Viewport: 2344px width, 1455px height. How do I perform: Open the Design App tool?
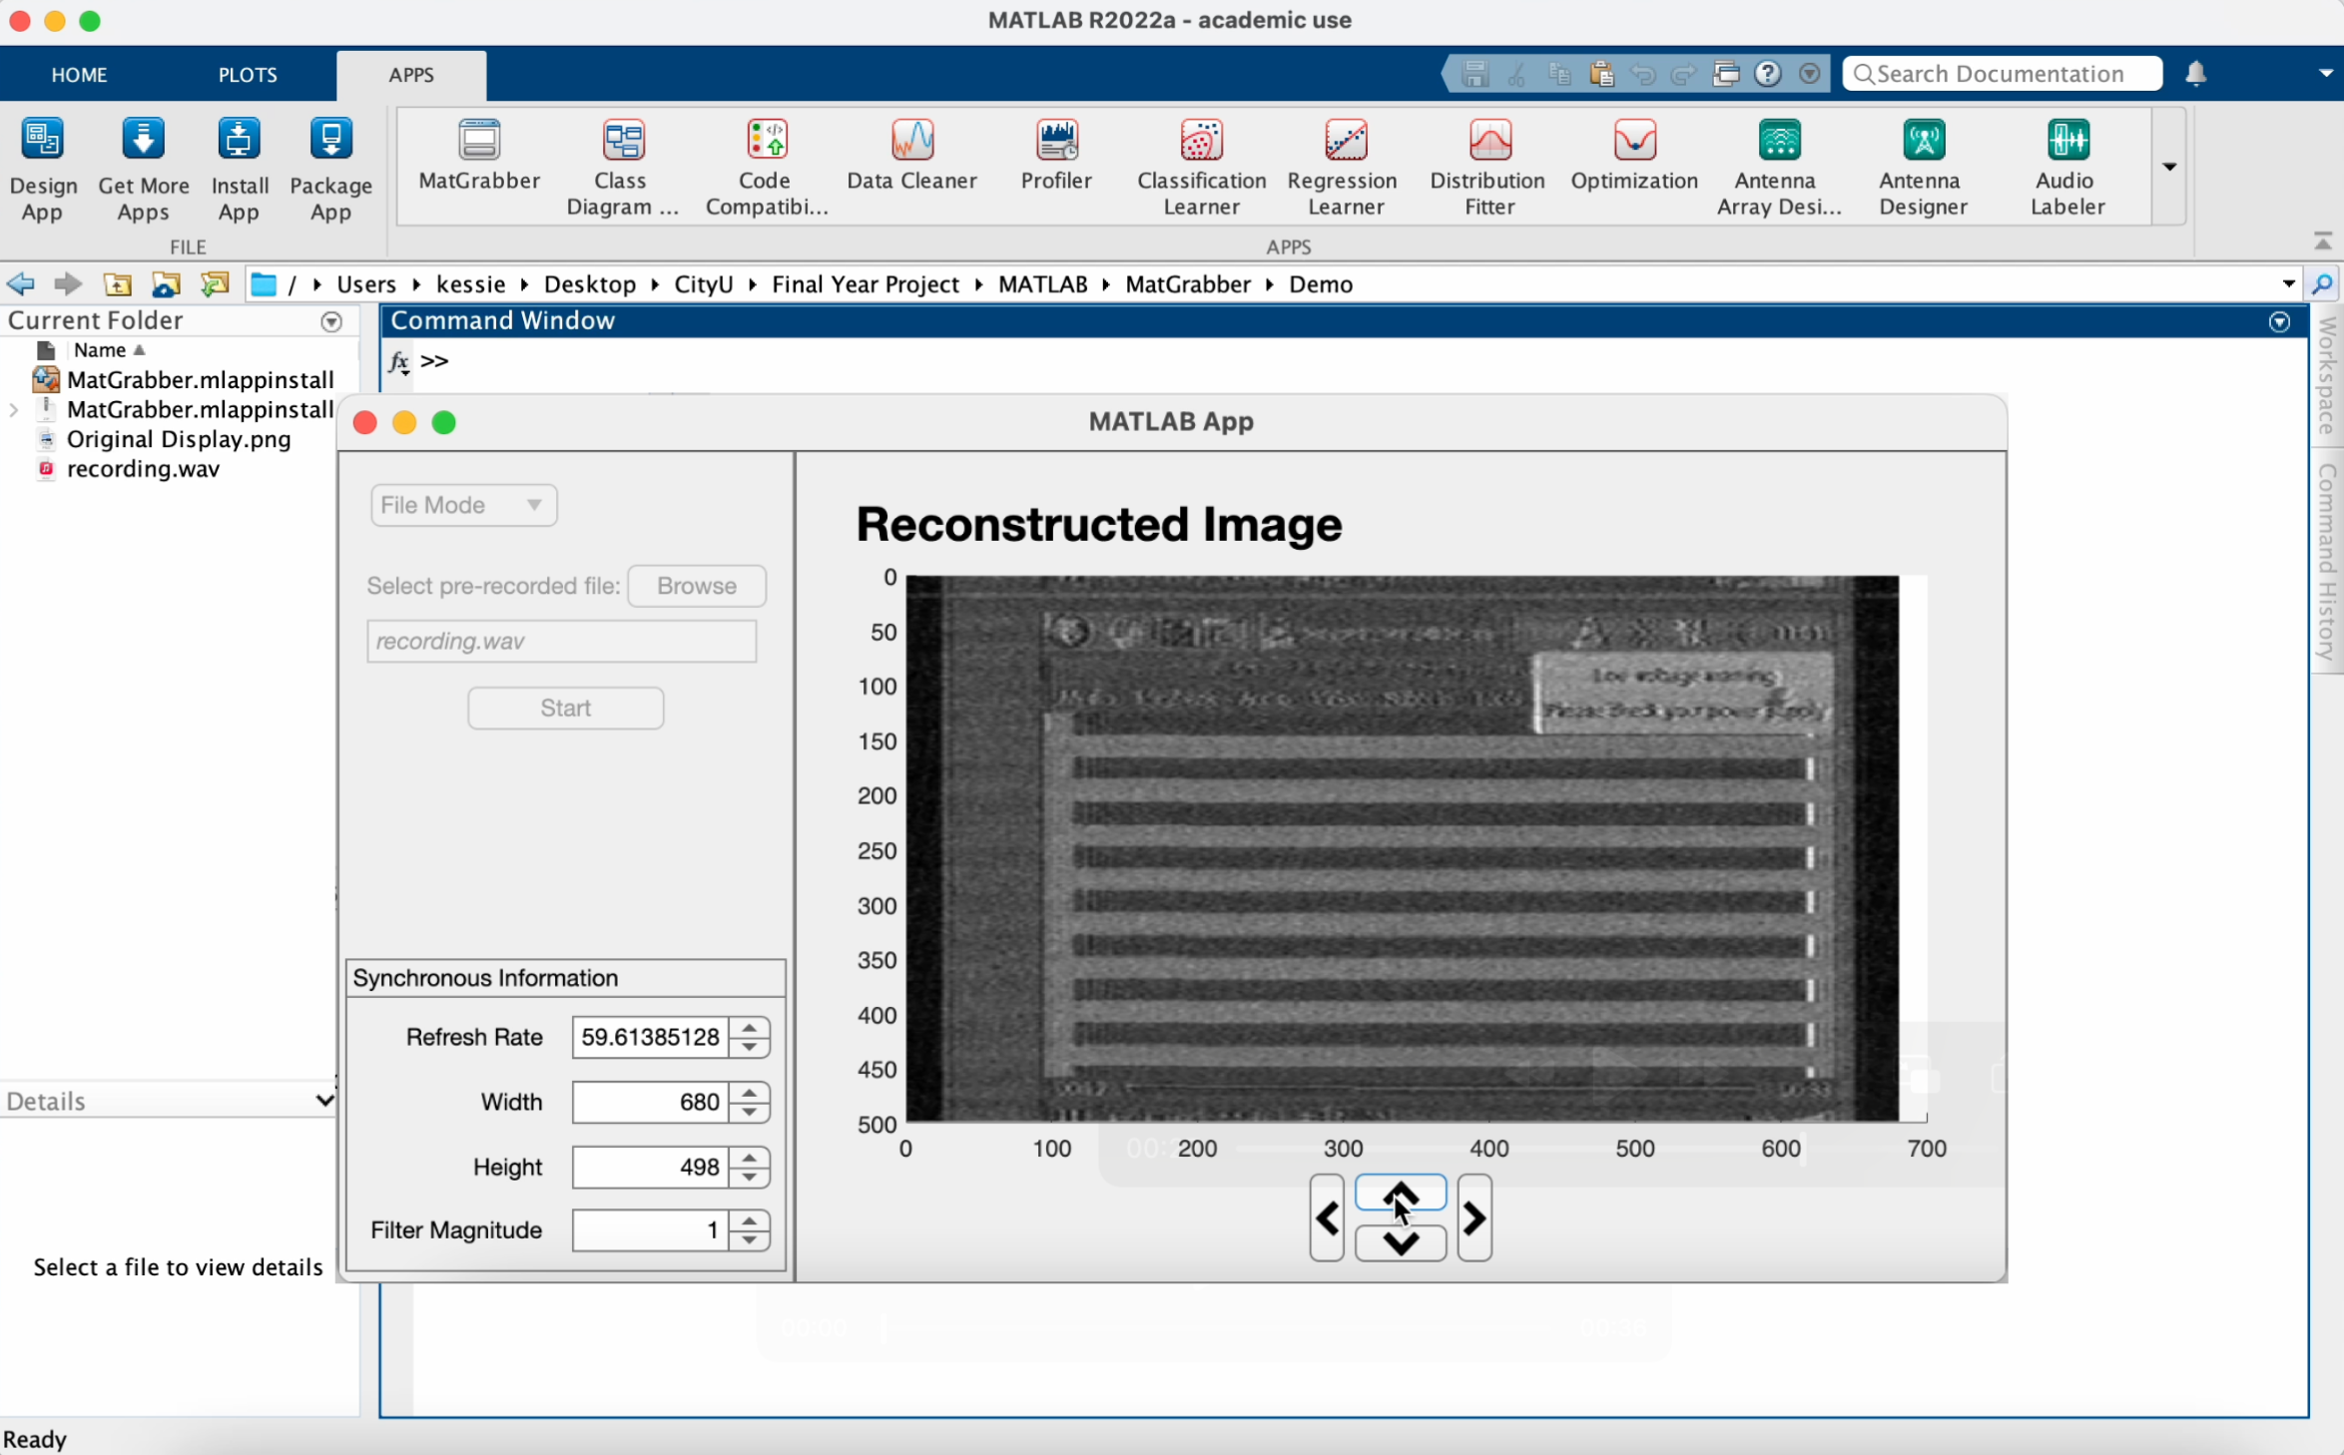pos(43,168)
